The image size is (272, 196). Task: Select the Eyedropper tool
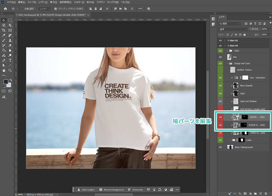[x=4, y=35]
